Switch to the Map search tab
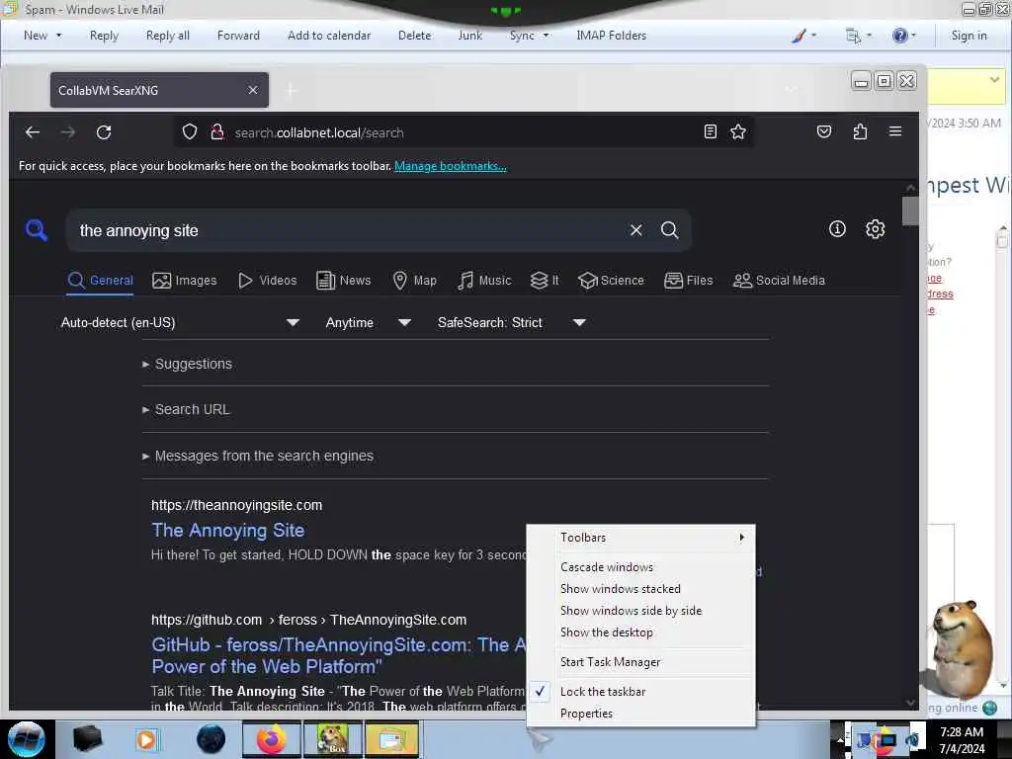 click(x=414, y=280)
